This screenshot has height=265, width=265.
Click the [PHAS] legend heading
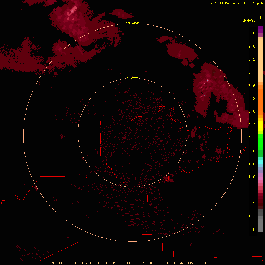pyautogui.click(x=249, y=21)
